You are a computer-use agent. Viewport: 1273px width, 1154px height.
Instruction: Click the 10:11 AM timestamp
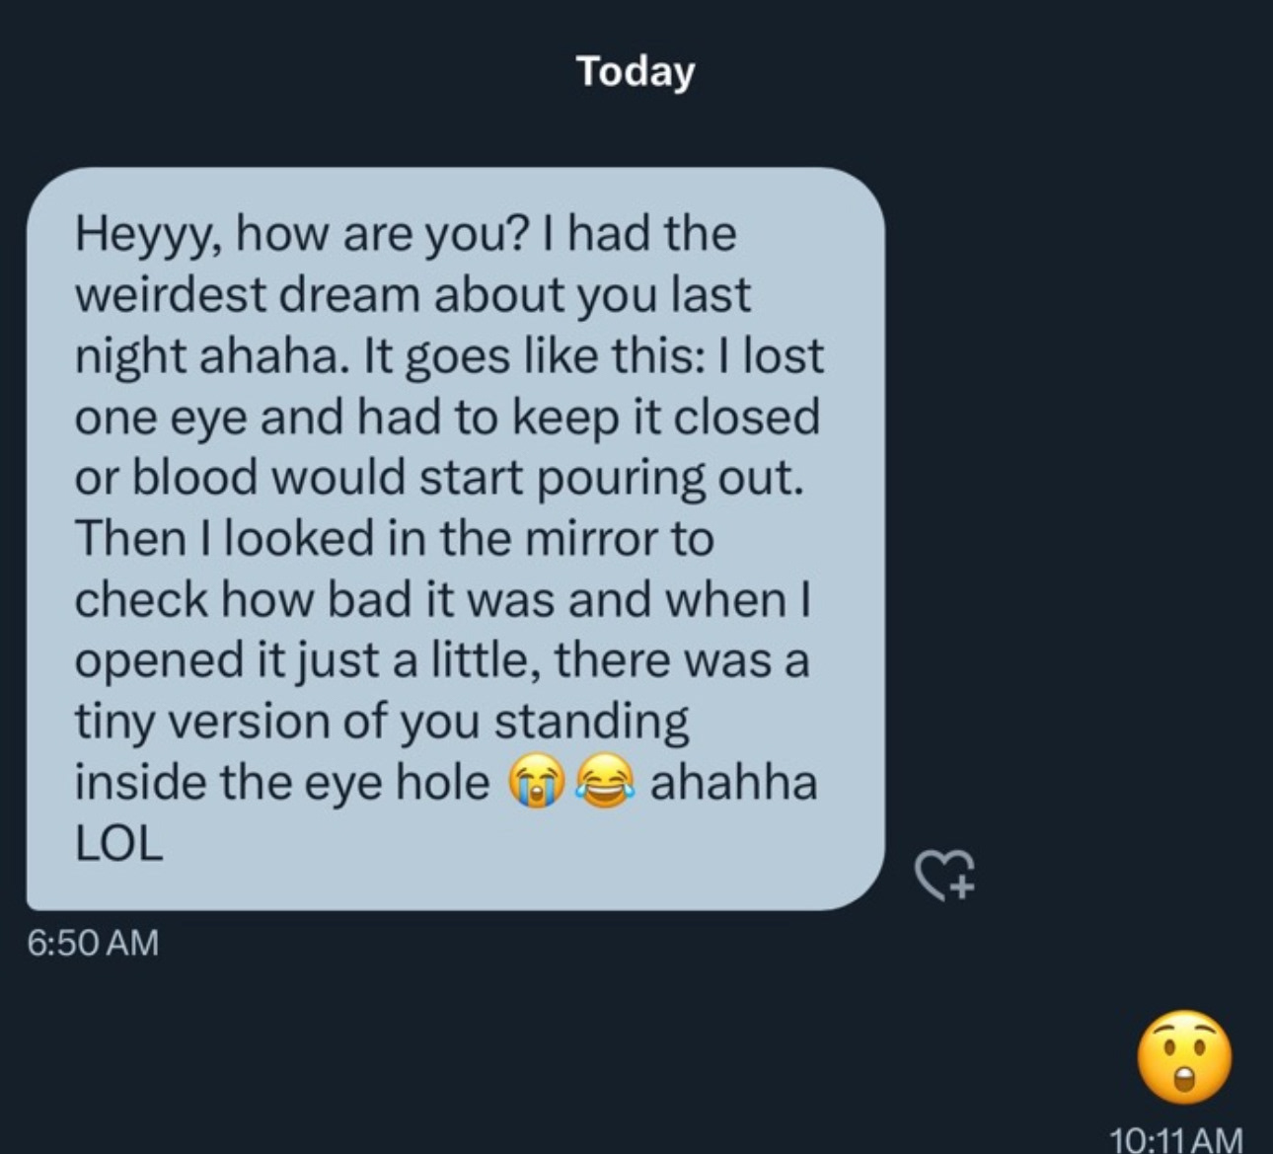pyautogui.click(x=1175, y=1138)
